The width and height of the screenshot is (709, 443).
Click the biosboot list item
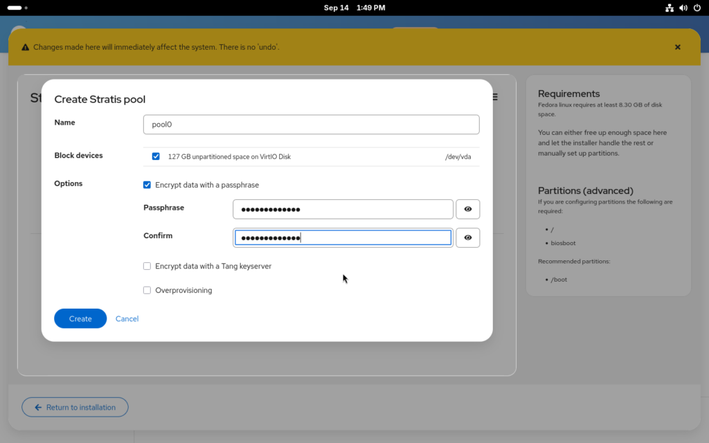pos(563,243)
